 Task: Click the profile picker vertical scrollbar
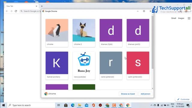coord(152,42)
